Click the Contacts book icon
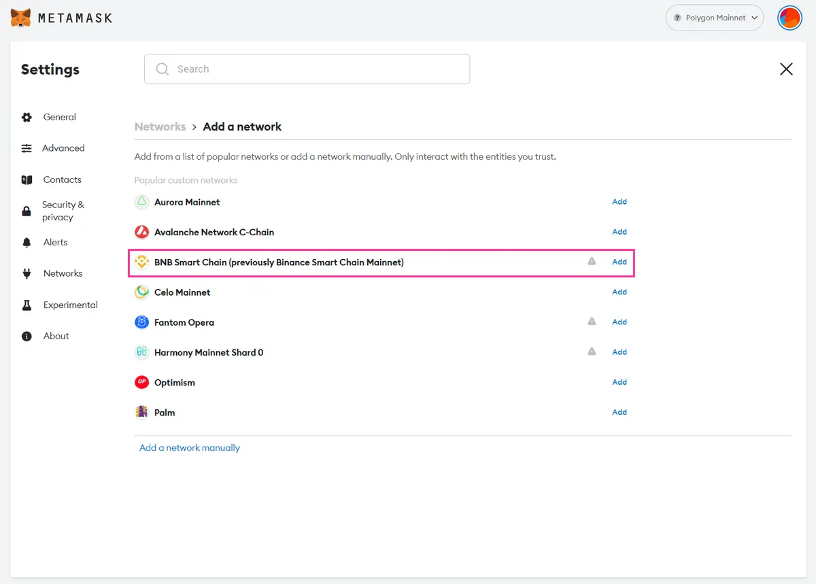The image size is (816, 584). click(x=27, y=180)
